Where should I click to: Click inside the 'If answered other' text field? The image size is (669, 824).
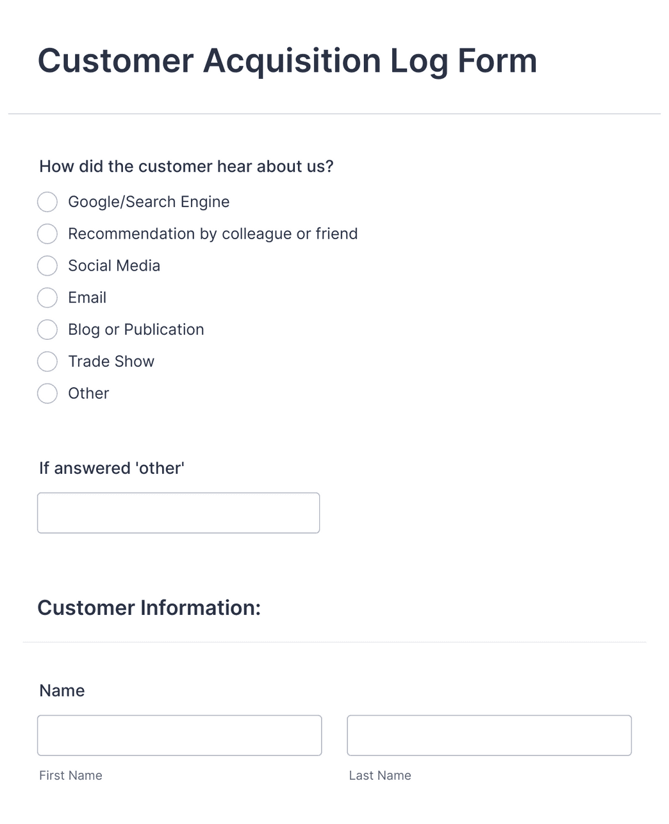[x=178, y=512]
